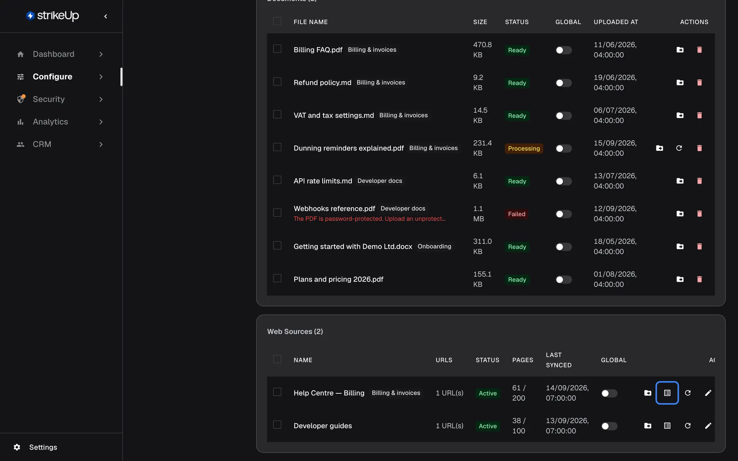Click Onboarding tag on Getting started document
The image size is (738, 461).
tap(434, 246)
